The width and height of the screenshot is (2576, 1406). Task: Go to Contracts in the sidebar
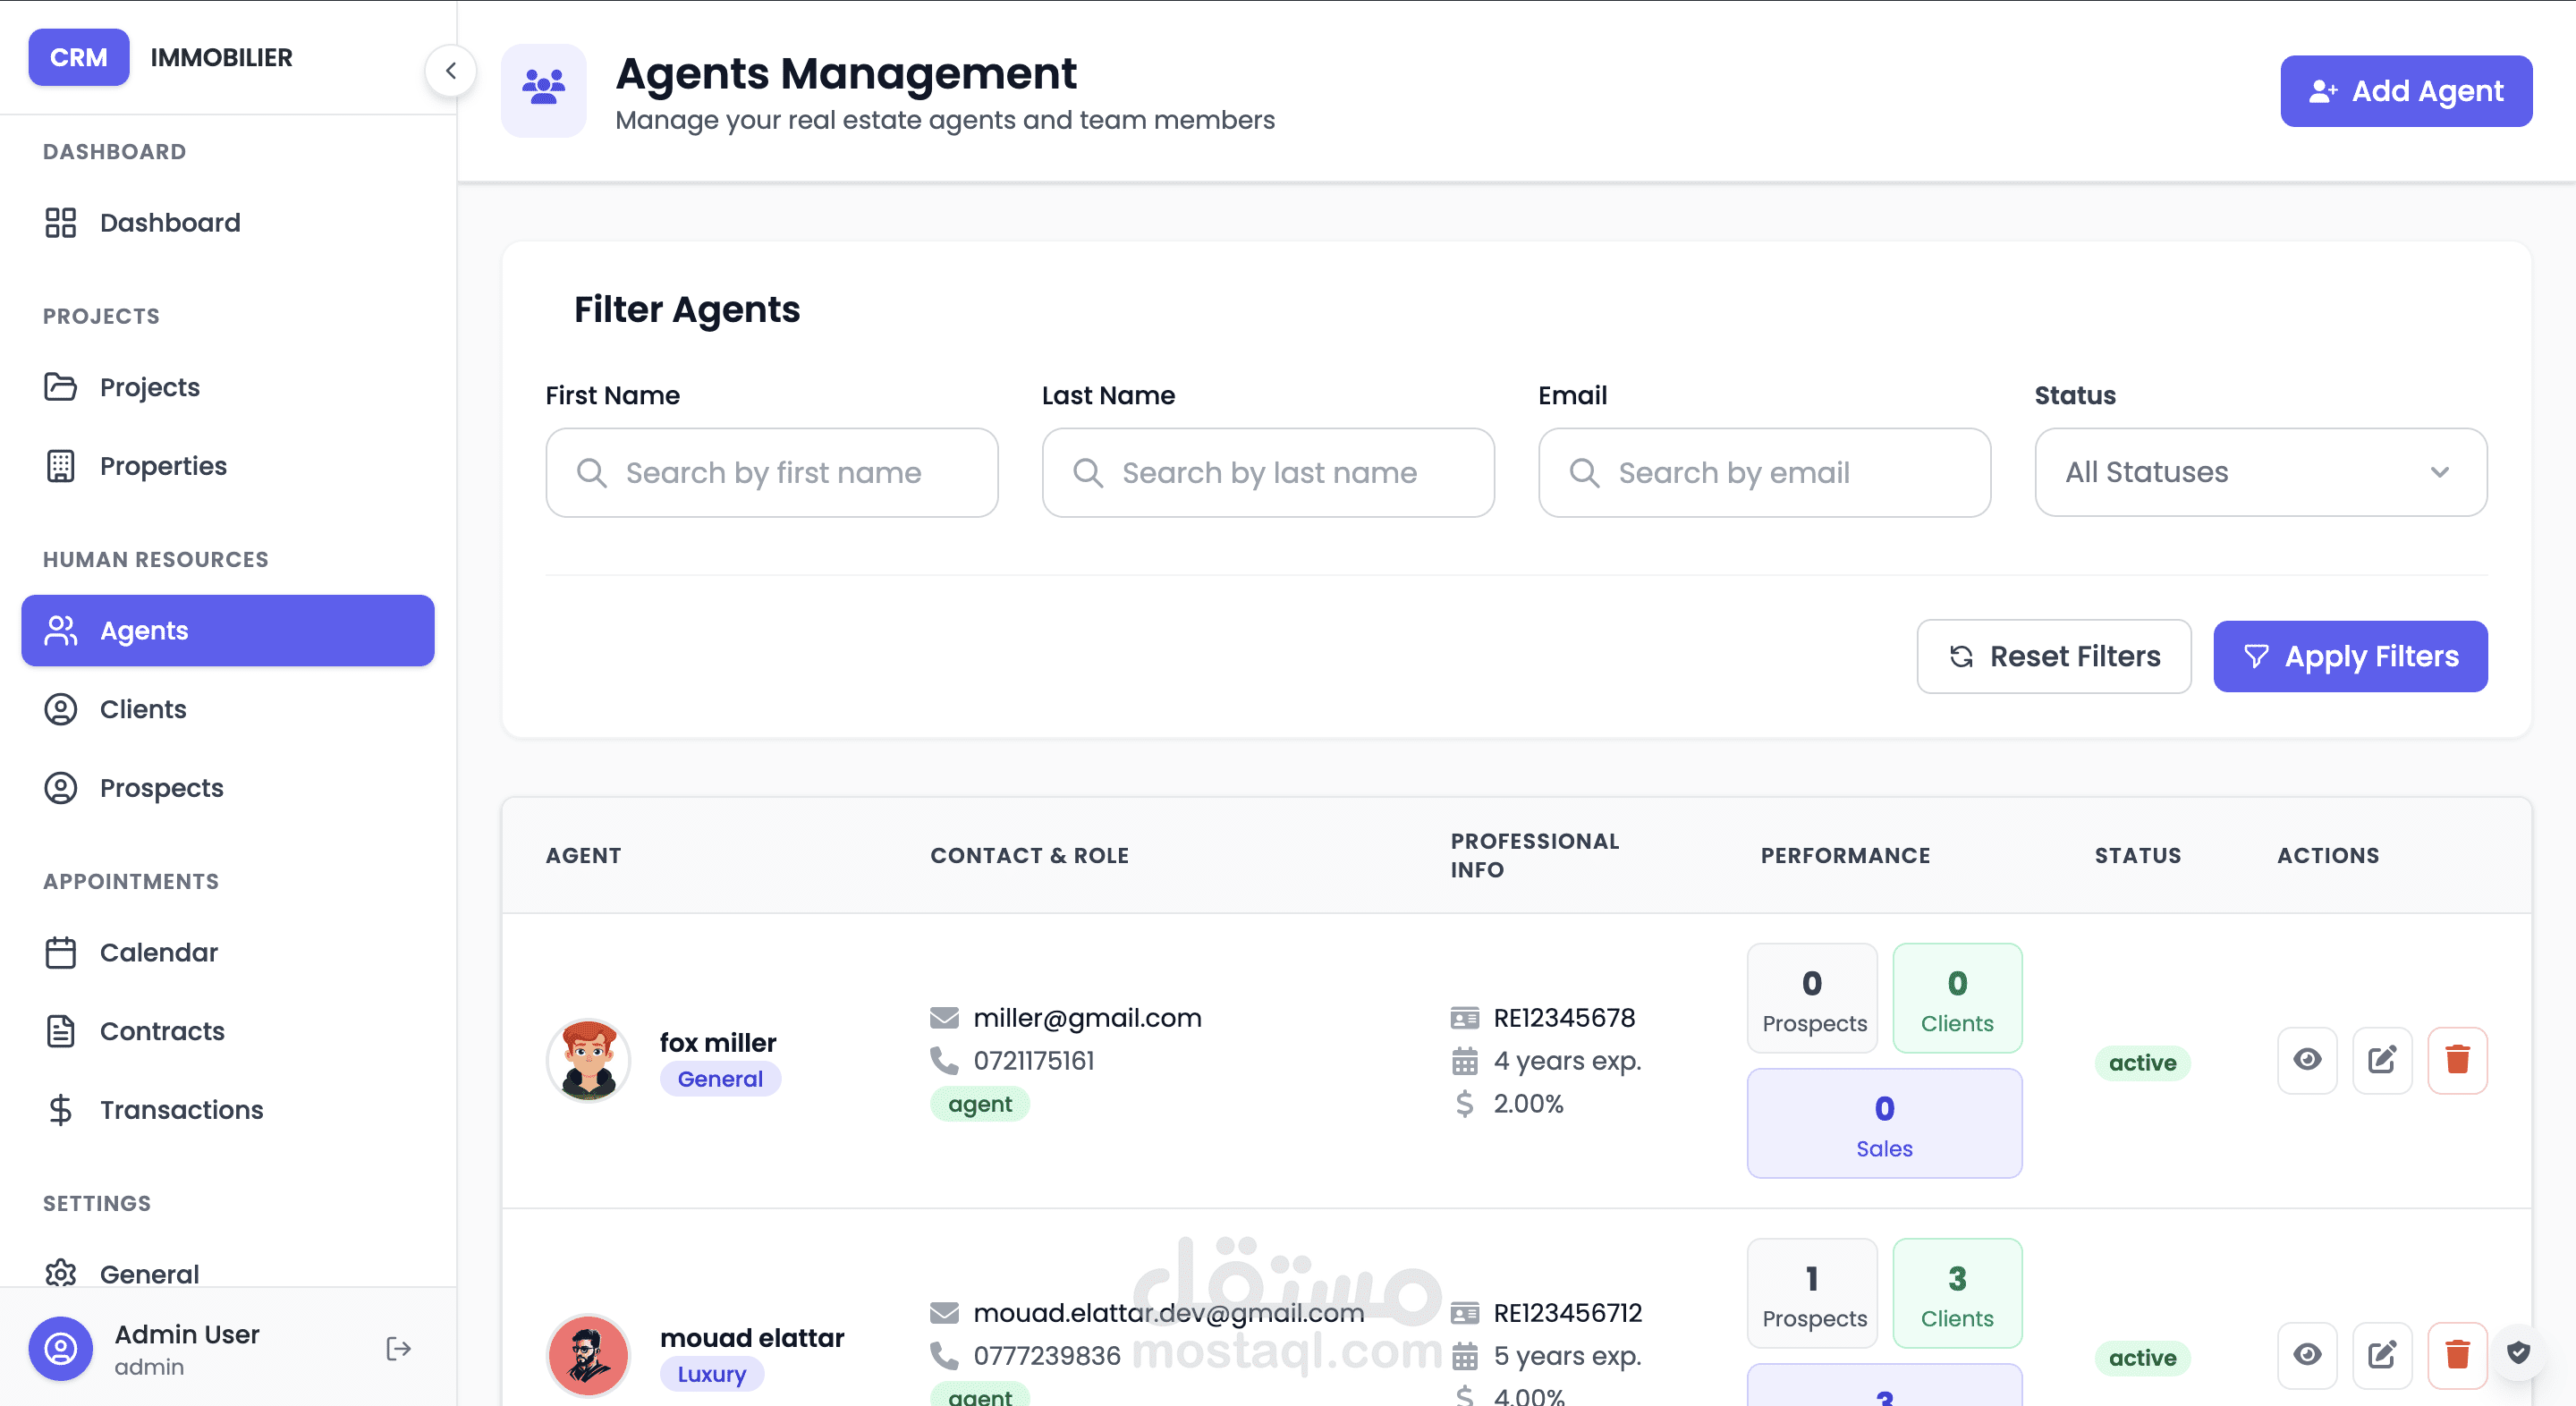point(228,1031)
